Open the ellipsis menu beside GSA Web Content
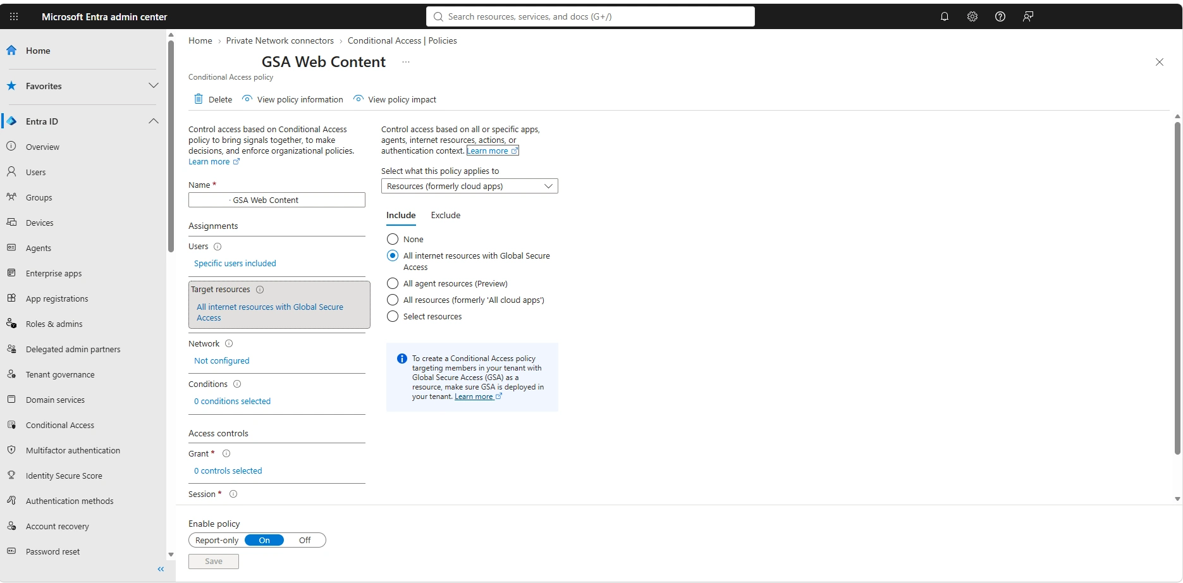Screen dimensions: 1183x583 pos(406,62)
